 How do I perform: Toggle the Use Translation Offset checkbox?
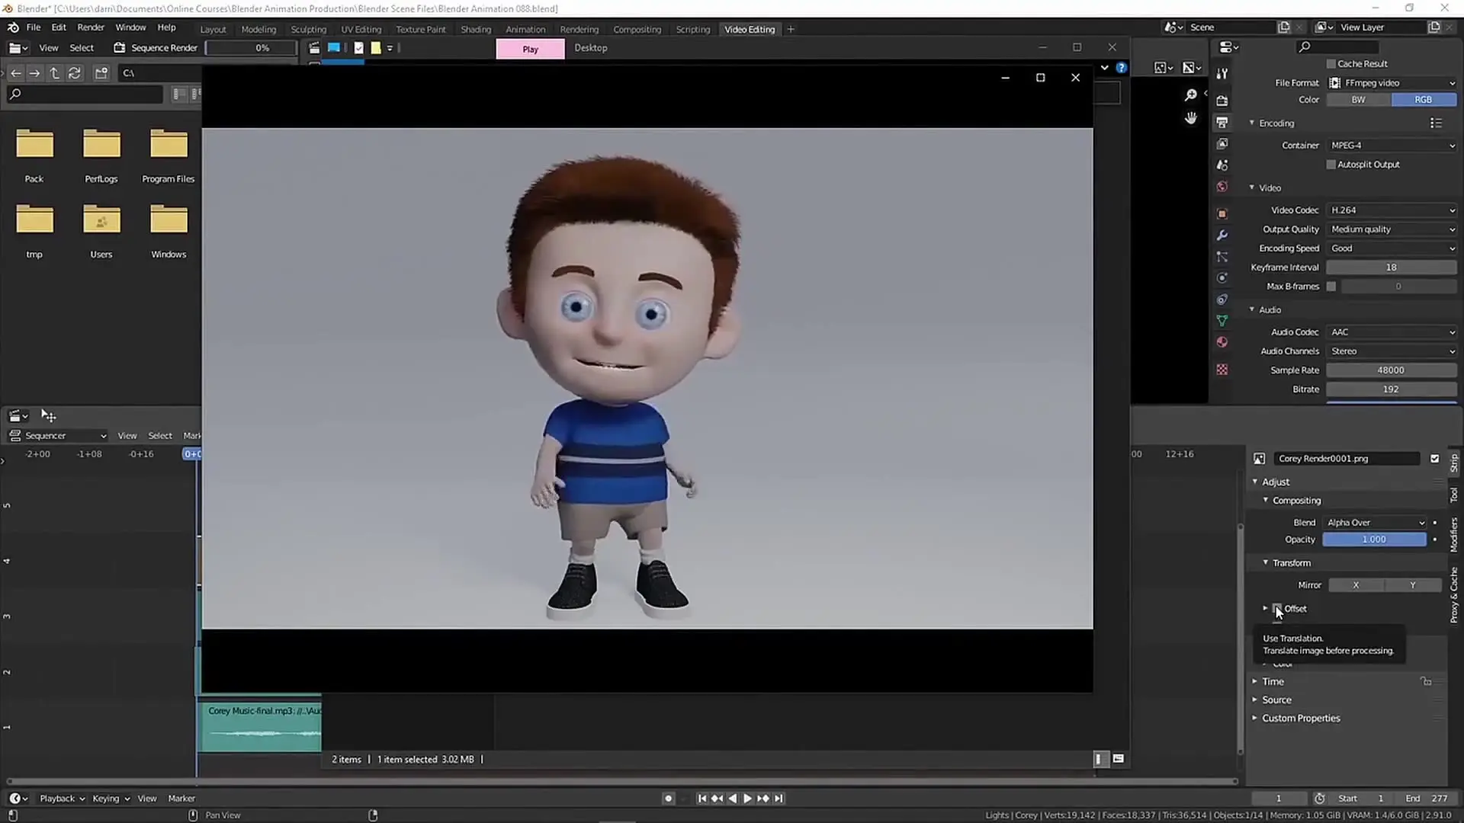pyautogui.click(x=1277, y=608)
